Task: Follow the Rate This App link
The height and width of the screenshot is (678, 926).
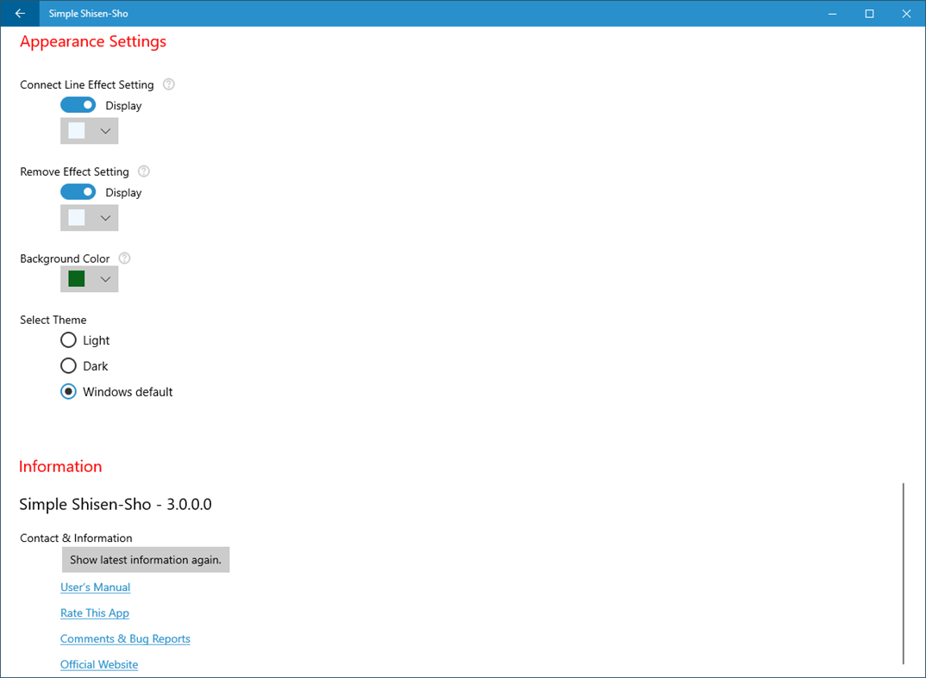Action: pyautogui.click(x=95, y=613)
